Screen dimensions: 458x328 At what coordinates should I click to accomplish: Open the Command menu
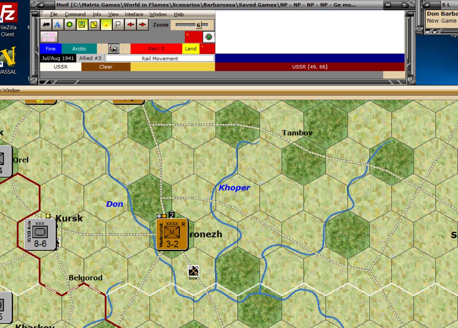[75, 14]
